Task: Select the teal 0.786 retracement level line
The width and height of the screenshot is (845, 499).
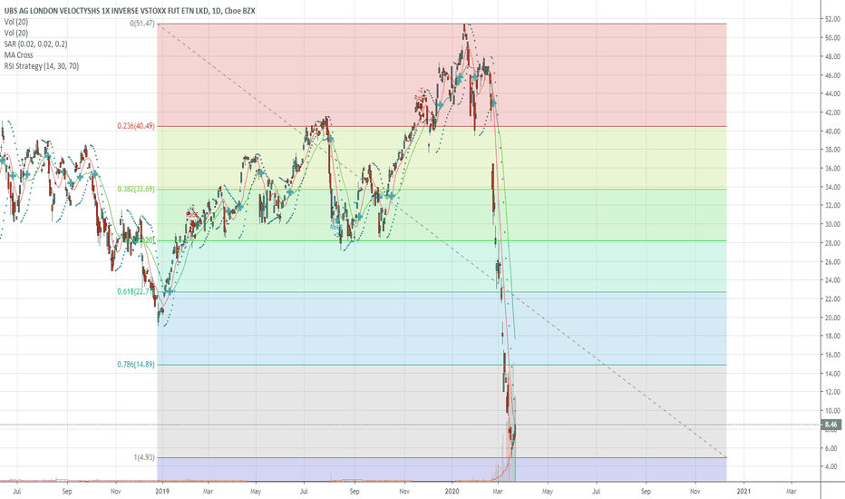Action: pos(442,365)
